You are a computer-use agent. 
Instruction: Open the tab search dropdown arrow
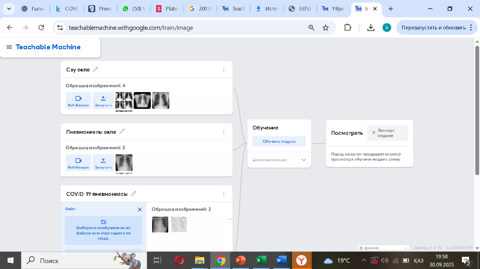(x=9, y=9)
